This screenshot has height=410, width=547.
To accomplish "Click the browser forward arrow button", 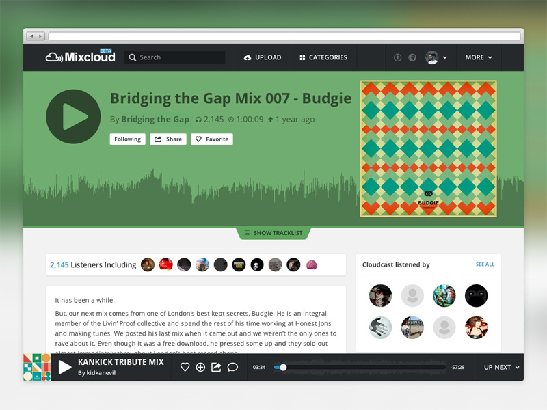I will pyautogui.click(x=40, y=36).
